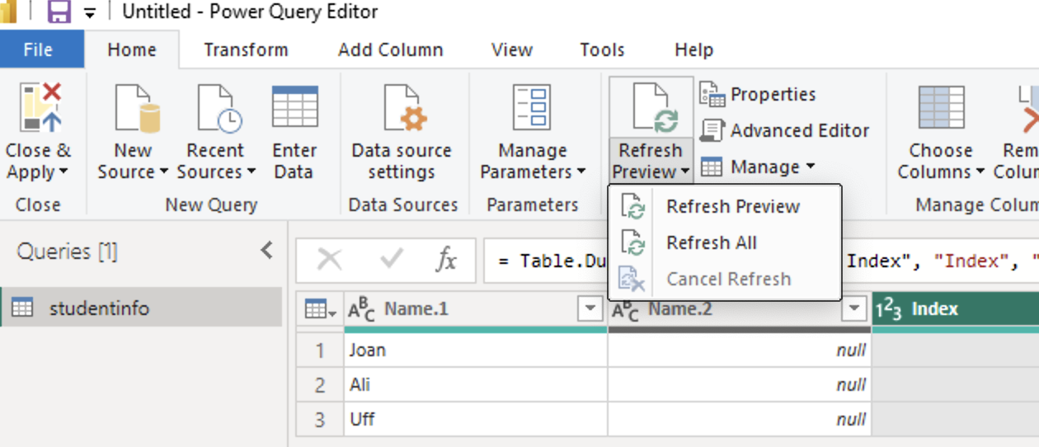Select the Name.1 column header
Screen dimensions: 1039x447
pyautogui.click(x=477, y=309)
